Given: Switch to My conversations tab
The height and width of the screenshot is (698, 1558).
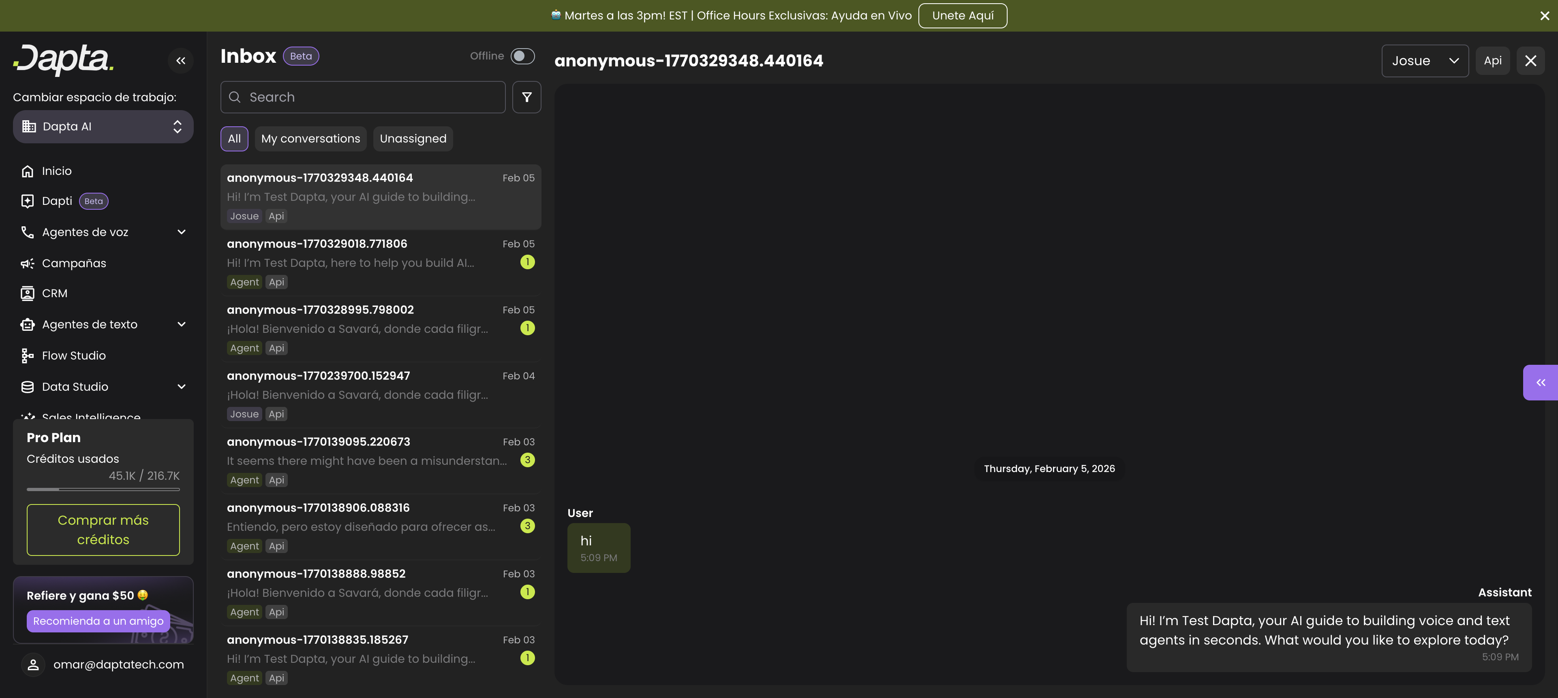Looking at the screenshot, I should [310, 139].
